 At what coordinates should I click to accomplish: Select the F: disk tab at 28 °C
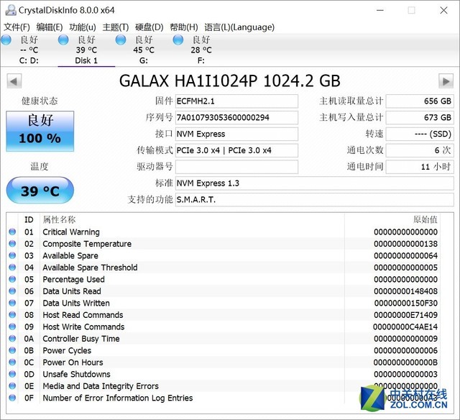201,50
